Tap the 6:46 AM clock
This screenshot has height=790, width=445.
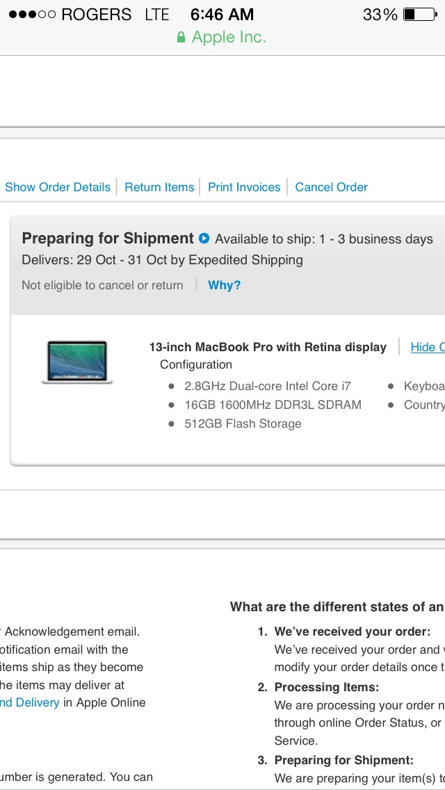click(x=222, y=14)
